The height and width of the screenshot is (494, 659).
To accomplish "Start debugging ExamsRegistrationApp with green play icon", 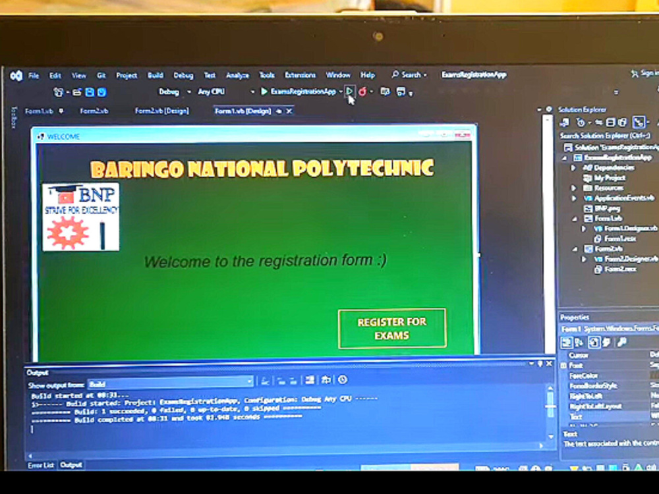I will (264, 91).
